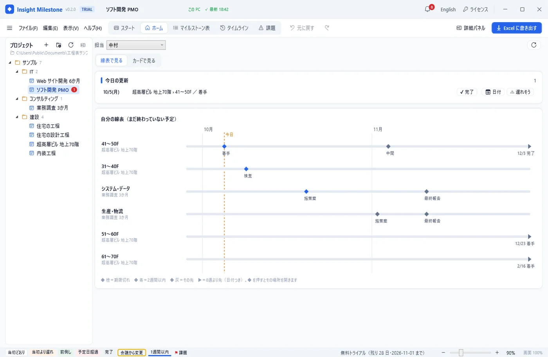Toggle the 課題 flag filter
The width and height of the screenshot is (548, 357).
pos(181,353)
